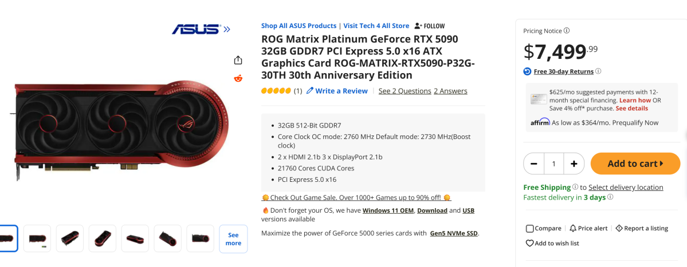Click the share icon beside product image

coord(238,60)
